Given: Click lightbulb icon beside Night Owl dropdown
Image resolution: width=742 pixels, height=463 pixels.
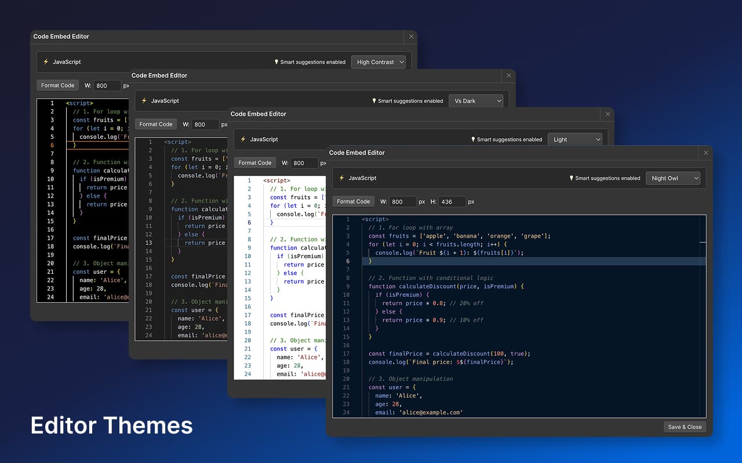Looking at the screenshot, I should click(571, 178).
